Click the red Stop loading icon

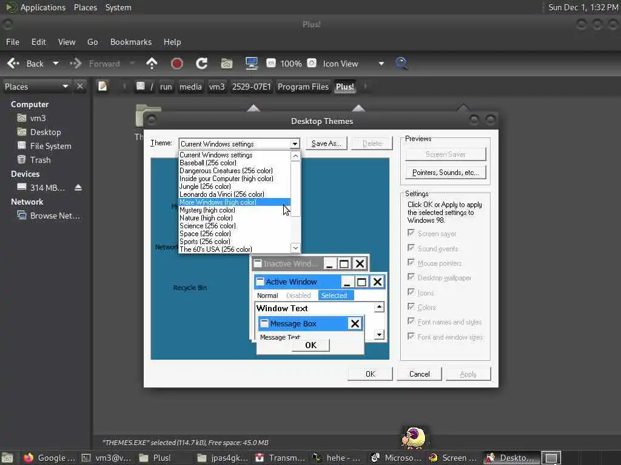(x=177, y=64)
